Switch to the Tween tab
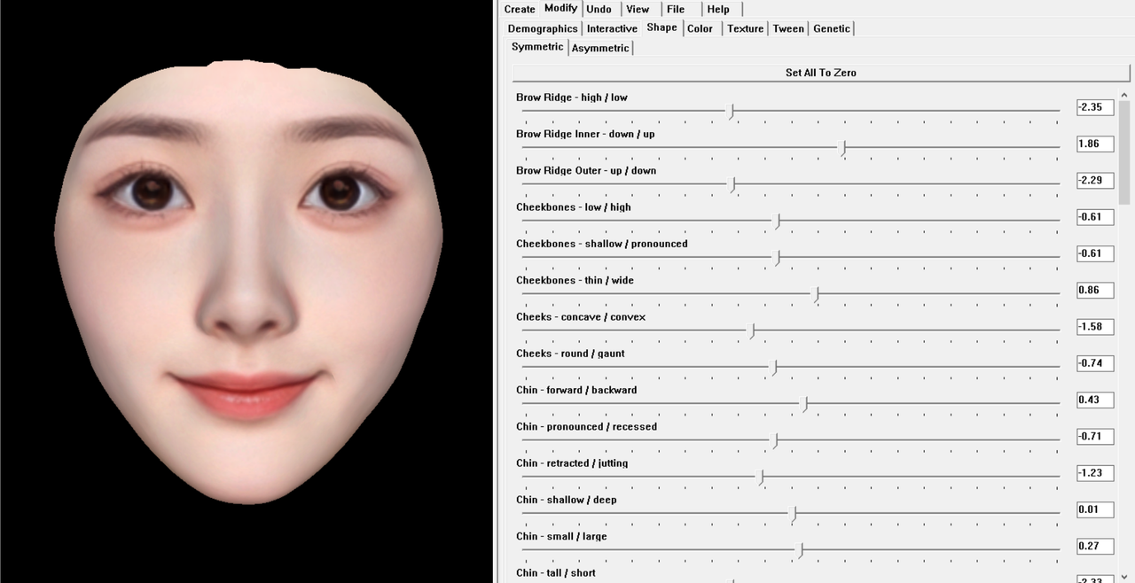This screenshot has width=1135, height=583. (788, 28)
